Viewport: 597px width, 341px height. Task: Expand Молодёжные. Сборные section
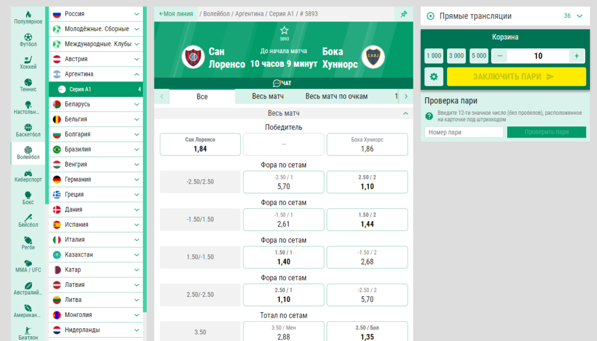coord(96,29)
